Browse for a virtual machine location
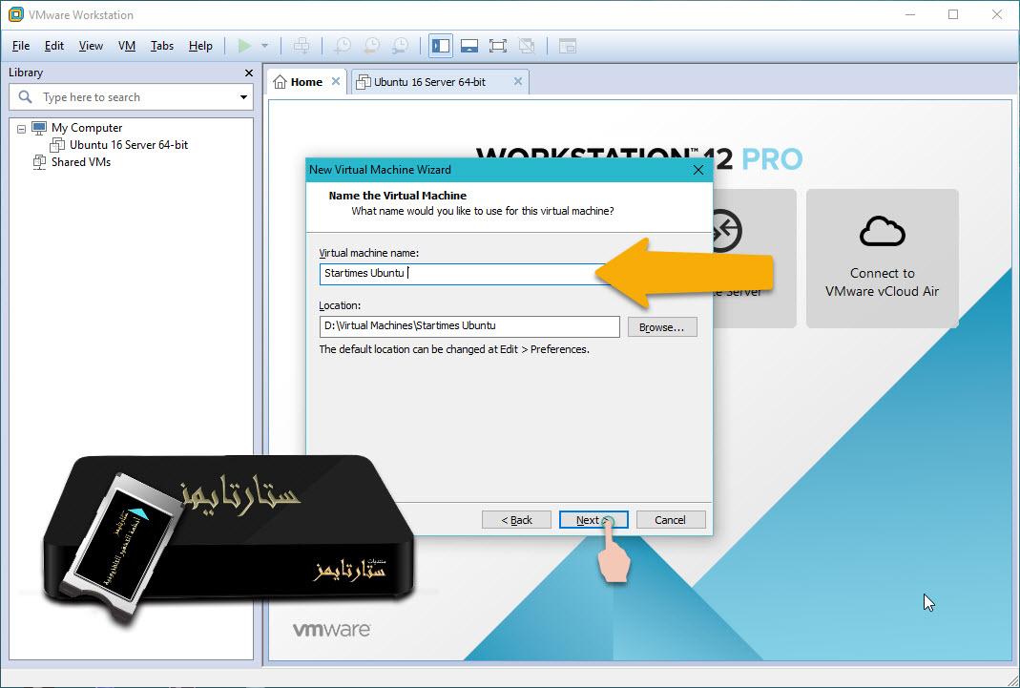1020x688 pixels. pyautogui.click(x=661, y=326)
